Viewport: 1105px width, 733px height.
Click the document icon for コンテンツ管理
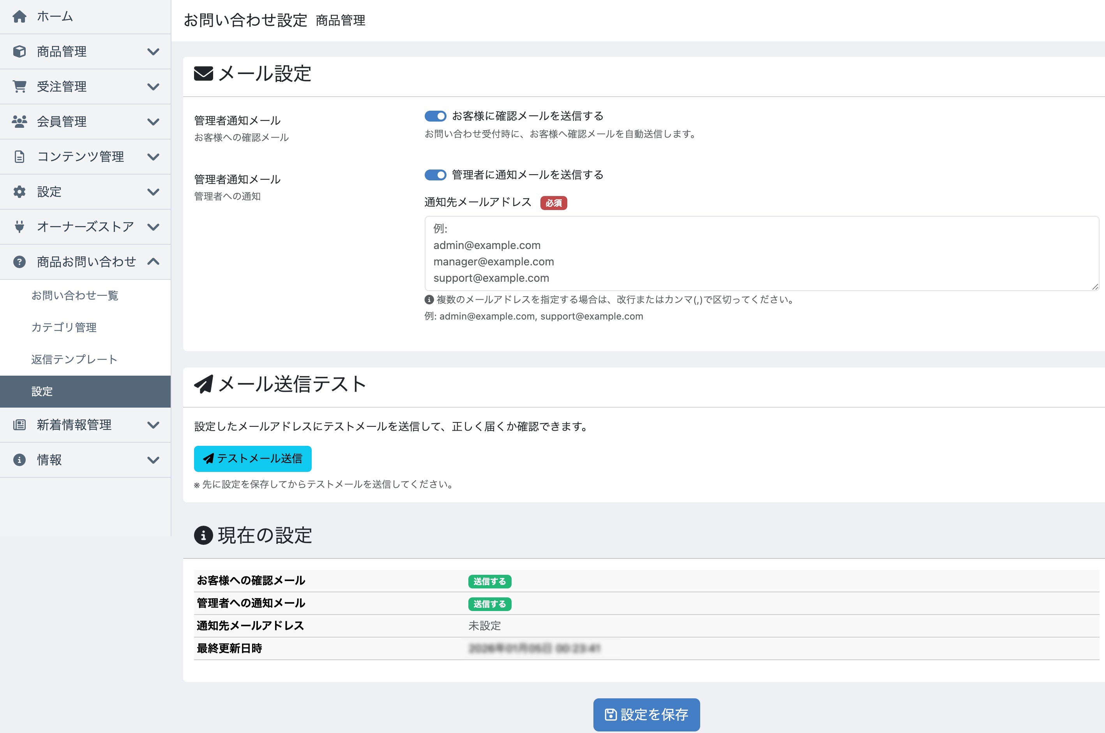click(x=19, y=157)
